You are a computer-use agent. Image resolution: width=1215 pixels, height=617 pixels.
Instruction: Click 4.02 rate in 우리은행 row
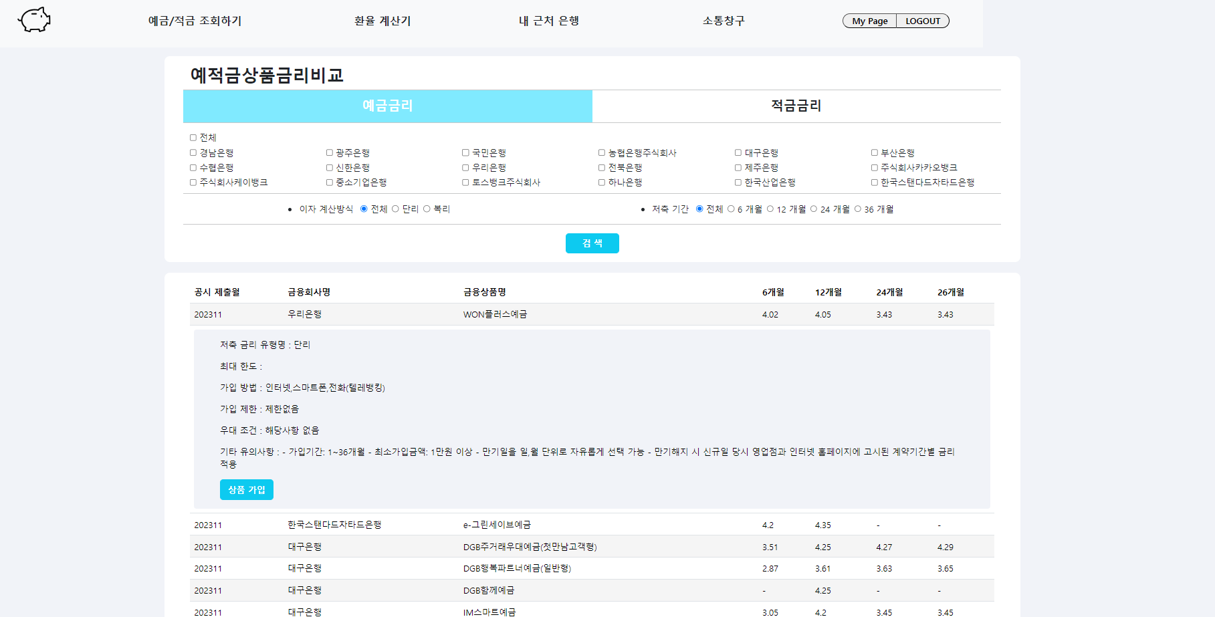[770, 315]
